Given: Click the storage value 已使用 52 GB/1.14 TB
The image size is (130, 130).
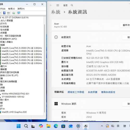Looking at the screenshot, I should click(x=97, y=66).
